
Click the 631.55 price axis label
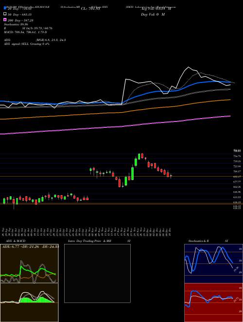click(237, 197)
